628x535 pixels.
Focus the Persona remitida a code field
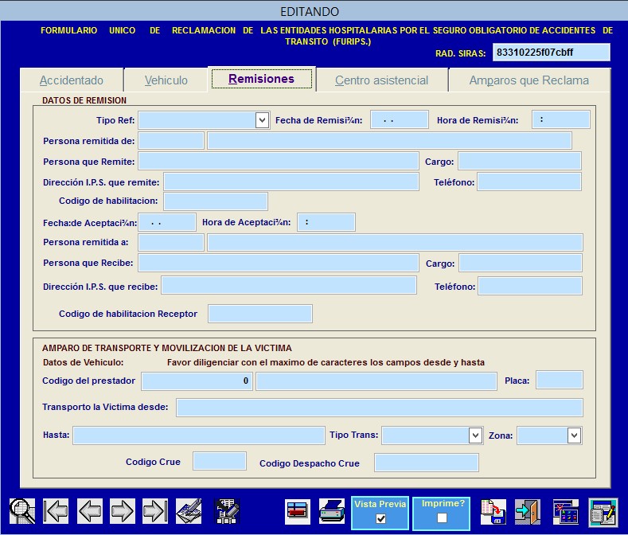171,243
